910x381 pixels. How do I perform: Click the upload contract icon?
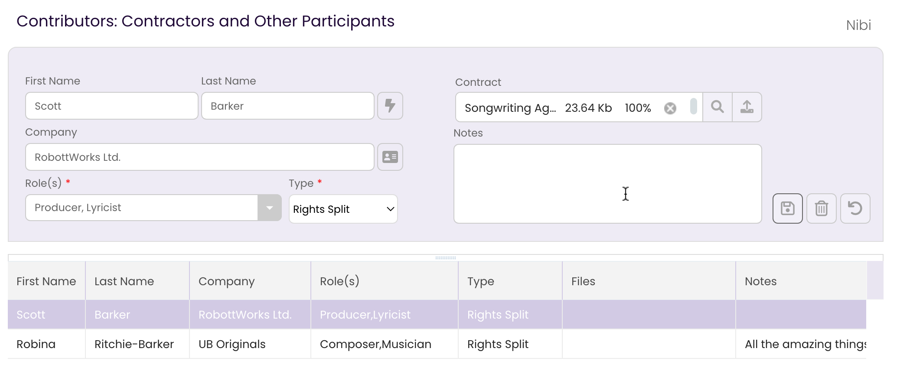(747, 107)
